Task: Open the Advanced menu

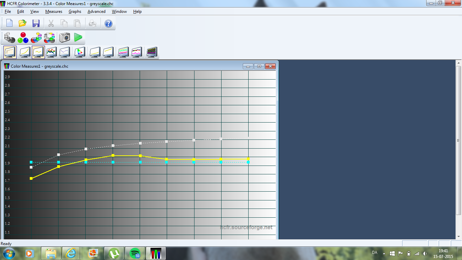Action: 96,12
